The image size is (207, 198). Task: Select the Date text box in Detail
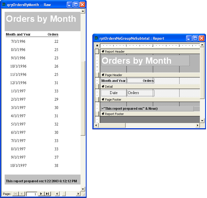coord(114,93)
